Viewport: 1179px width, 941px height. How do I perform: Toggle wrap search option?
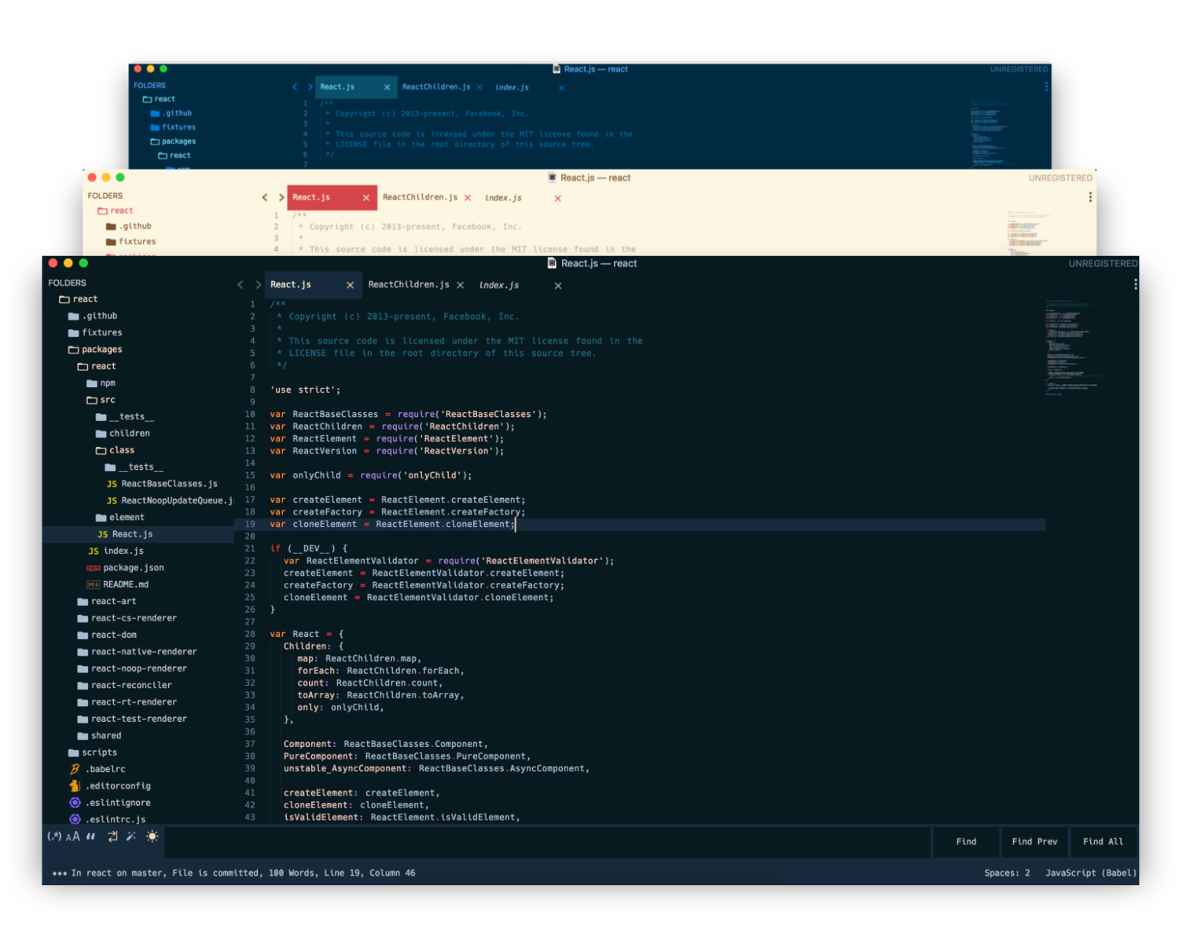(x=112, y=836)
